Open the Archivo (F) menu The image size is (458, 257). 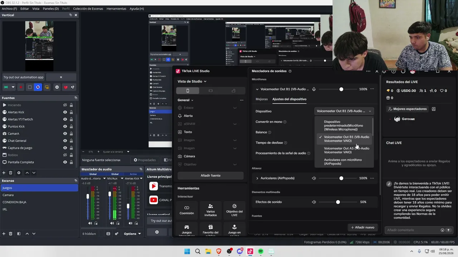[x=9, y=9]
